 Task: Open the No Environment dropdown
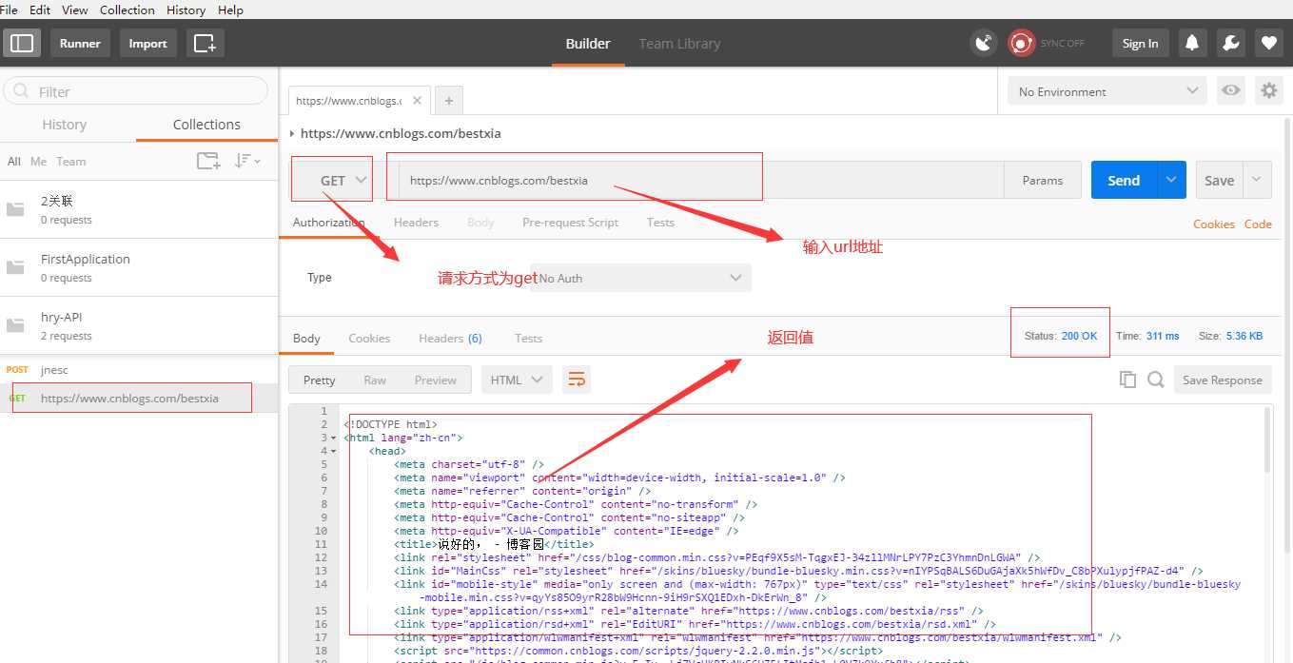(x=1107, y=91)
